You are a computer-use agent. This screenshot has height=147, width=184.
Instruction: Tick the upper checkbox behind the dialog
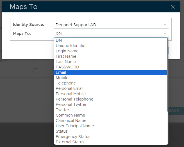36,61
